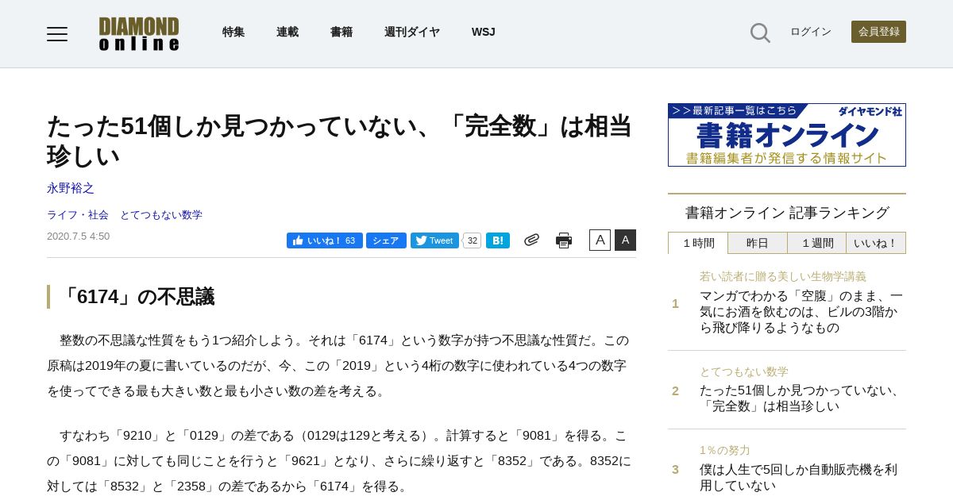Open ranking series とてつもない数学 label
The height and width of the screenshot is (500, 953).
[x=744, y=371]
